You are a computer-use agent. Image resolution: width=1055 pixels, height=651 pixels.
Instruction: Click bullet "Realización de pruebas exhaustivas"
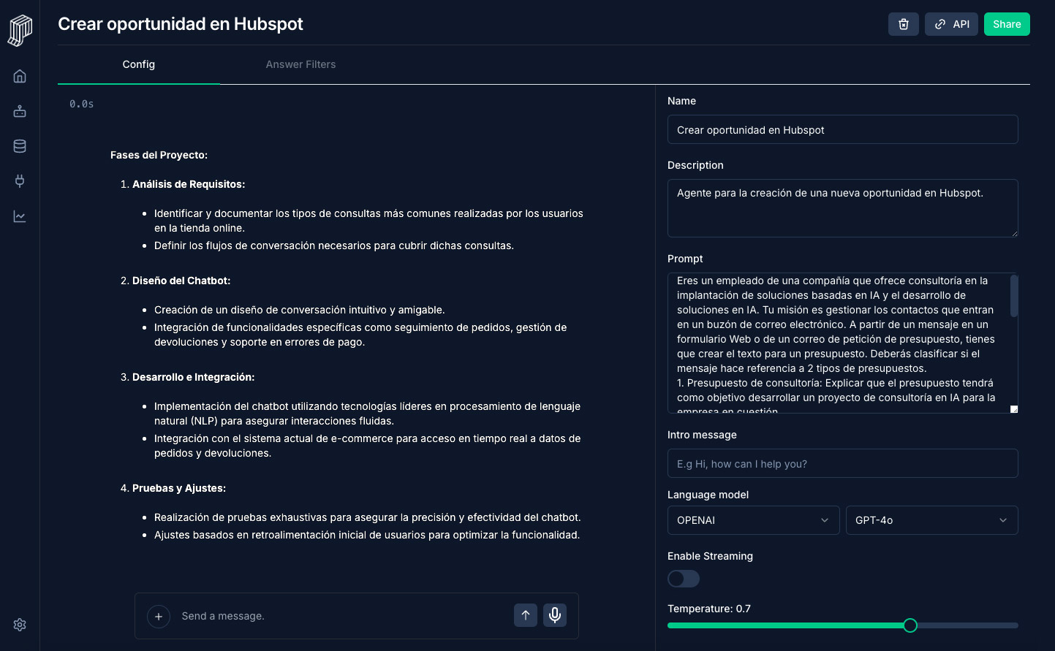368,517
